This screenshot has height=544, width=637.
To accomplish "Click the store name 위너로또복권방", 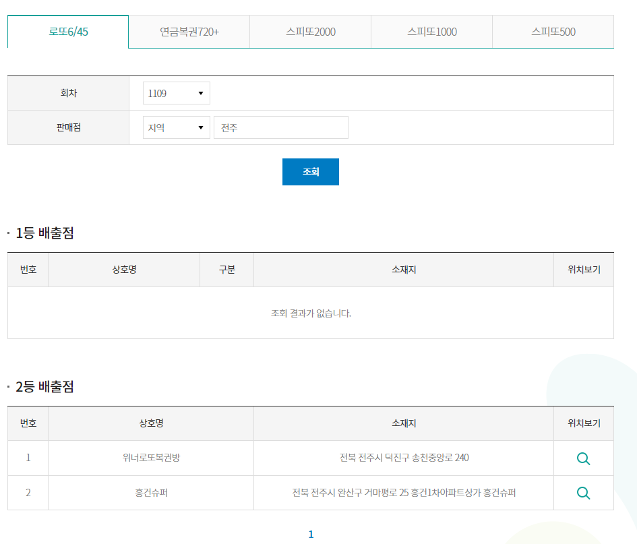I will (151, 458).
